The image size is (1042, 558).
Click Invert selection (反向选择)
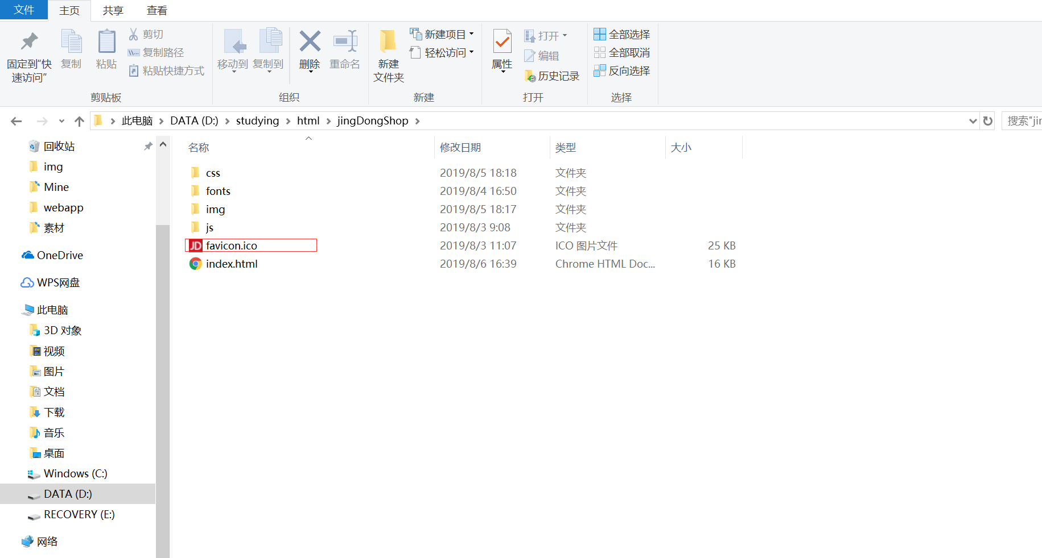tap(621, 71)
